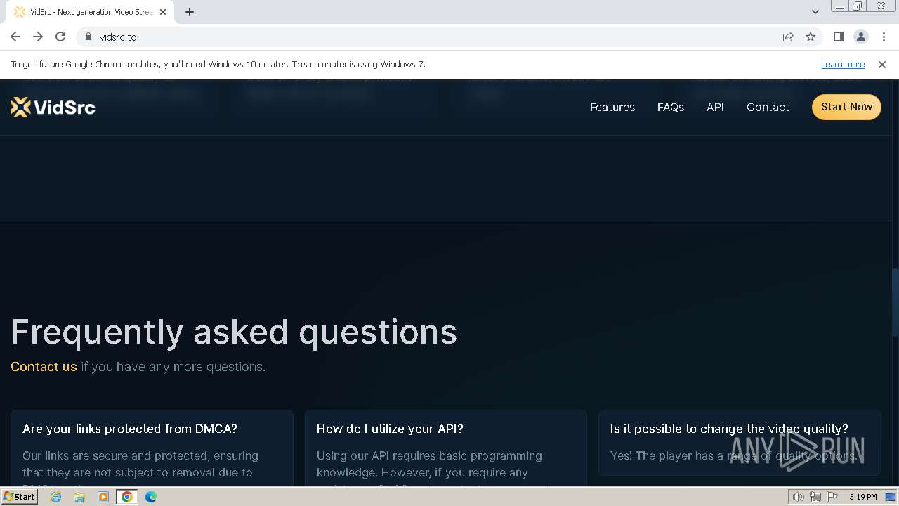This screenshot has height=506, width=899.
Task: Open the Contact menu item
Action: (x=768, y=107)
